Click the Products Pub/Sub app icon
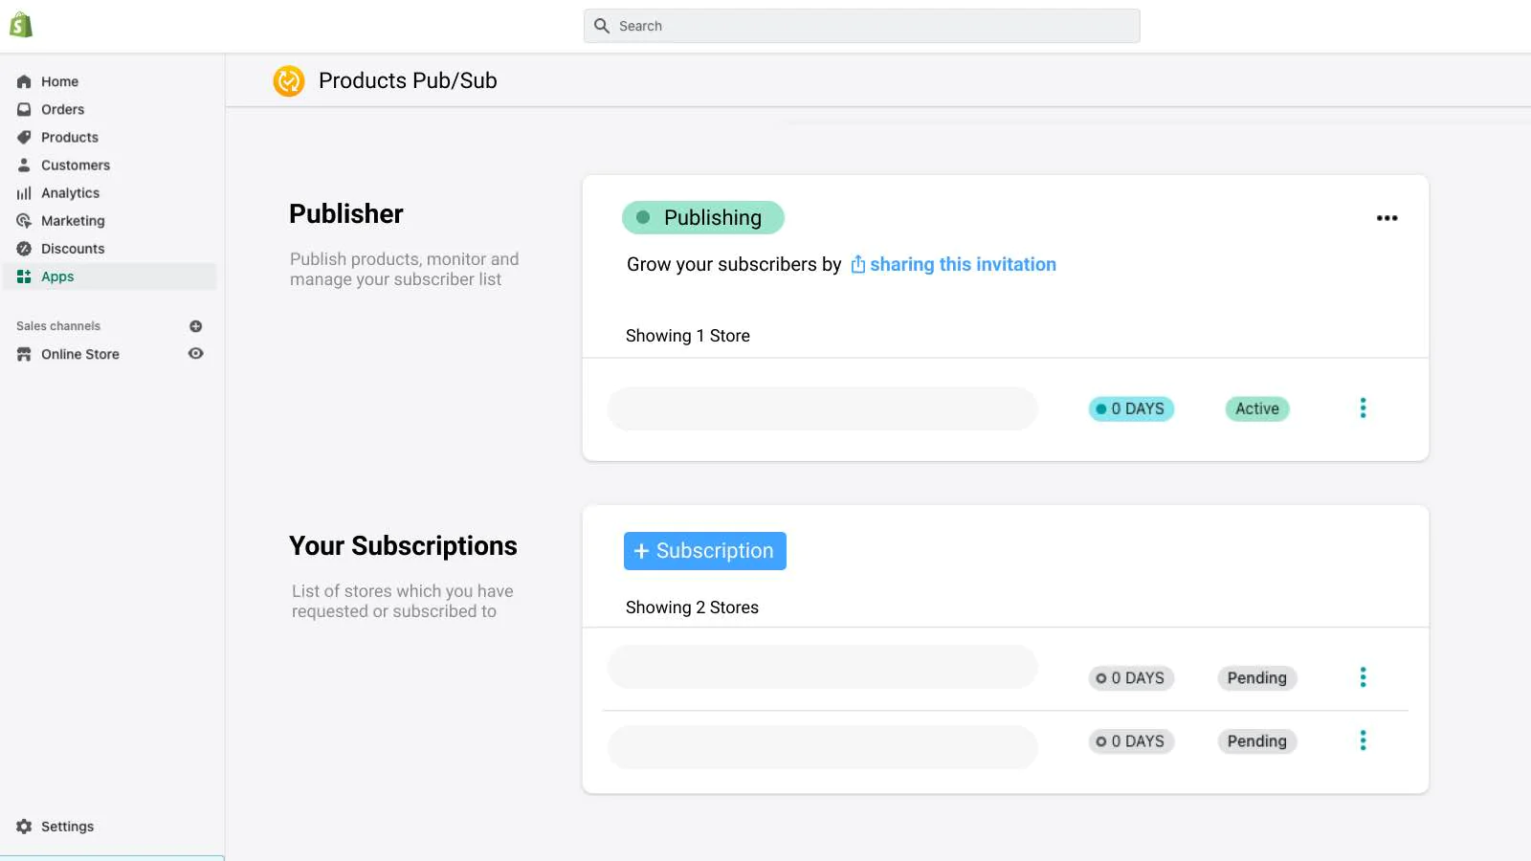The width and height of the screenshot is (1531, 861). coord(288,81)
